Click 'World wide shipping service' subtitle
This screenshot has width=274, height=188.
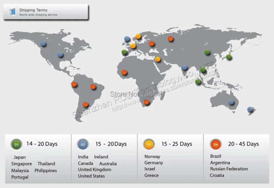click(38, 15)
